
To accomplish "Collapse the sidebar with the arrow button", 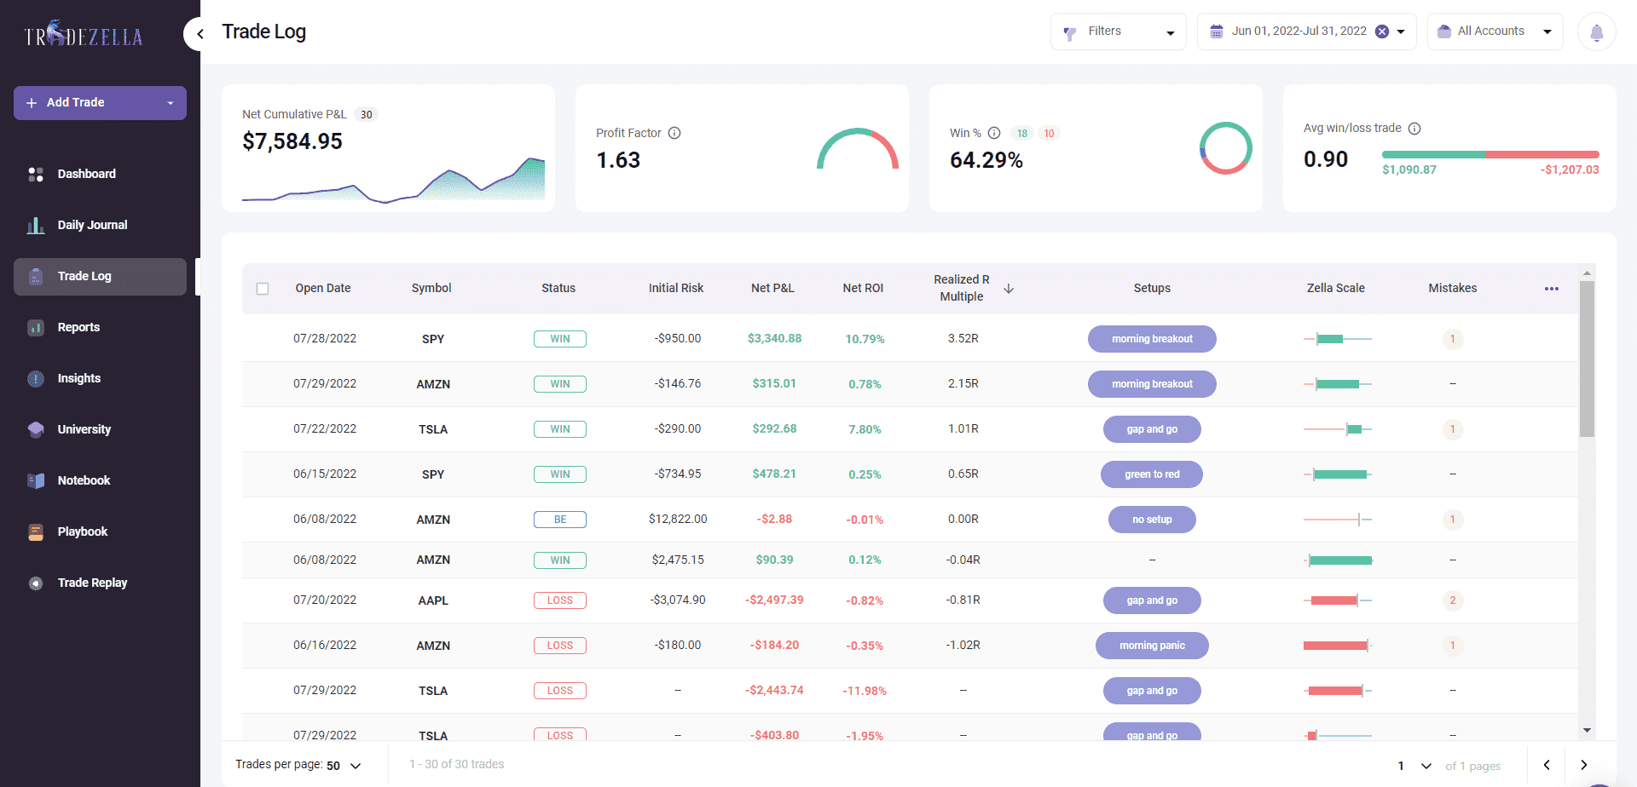I will click(200, 34).
